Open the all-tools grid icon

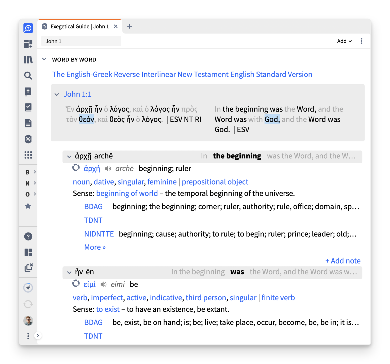click(28, 155)
